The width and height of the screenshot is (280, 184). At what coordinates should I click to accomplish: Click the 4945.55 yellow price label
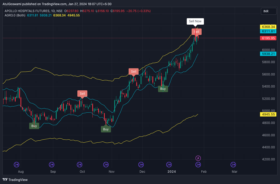[x=268, y=114]
